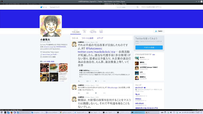203x114 pixels.
Task: Click the Twitter bird home icon
Action: 41,7
